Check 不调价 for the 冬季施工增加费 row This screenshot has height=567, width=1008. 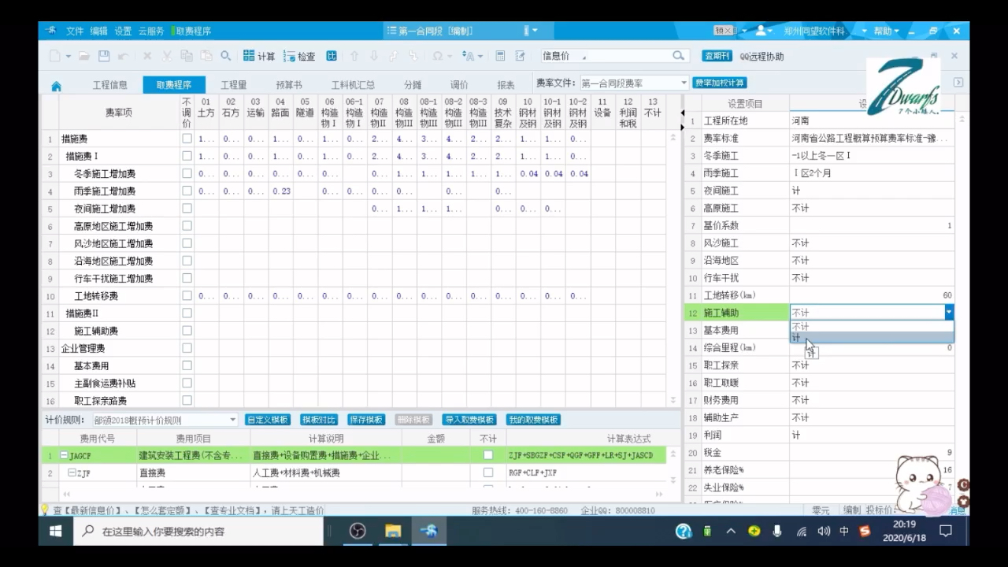187,174
